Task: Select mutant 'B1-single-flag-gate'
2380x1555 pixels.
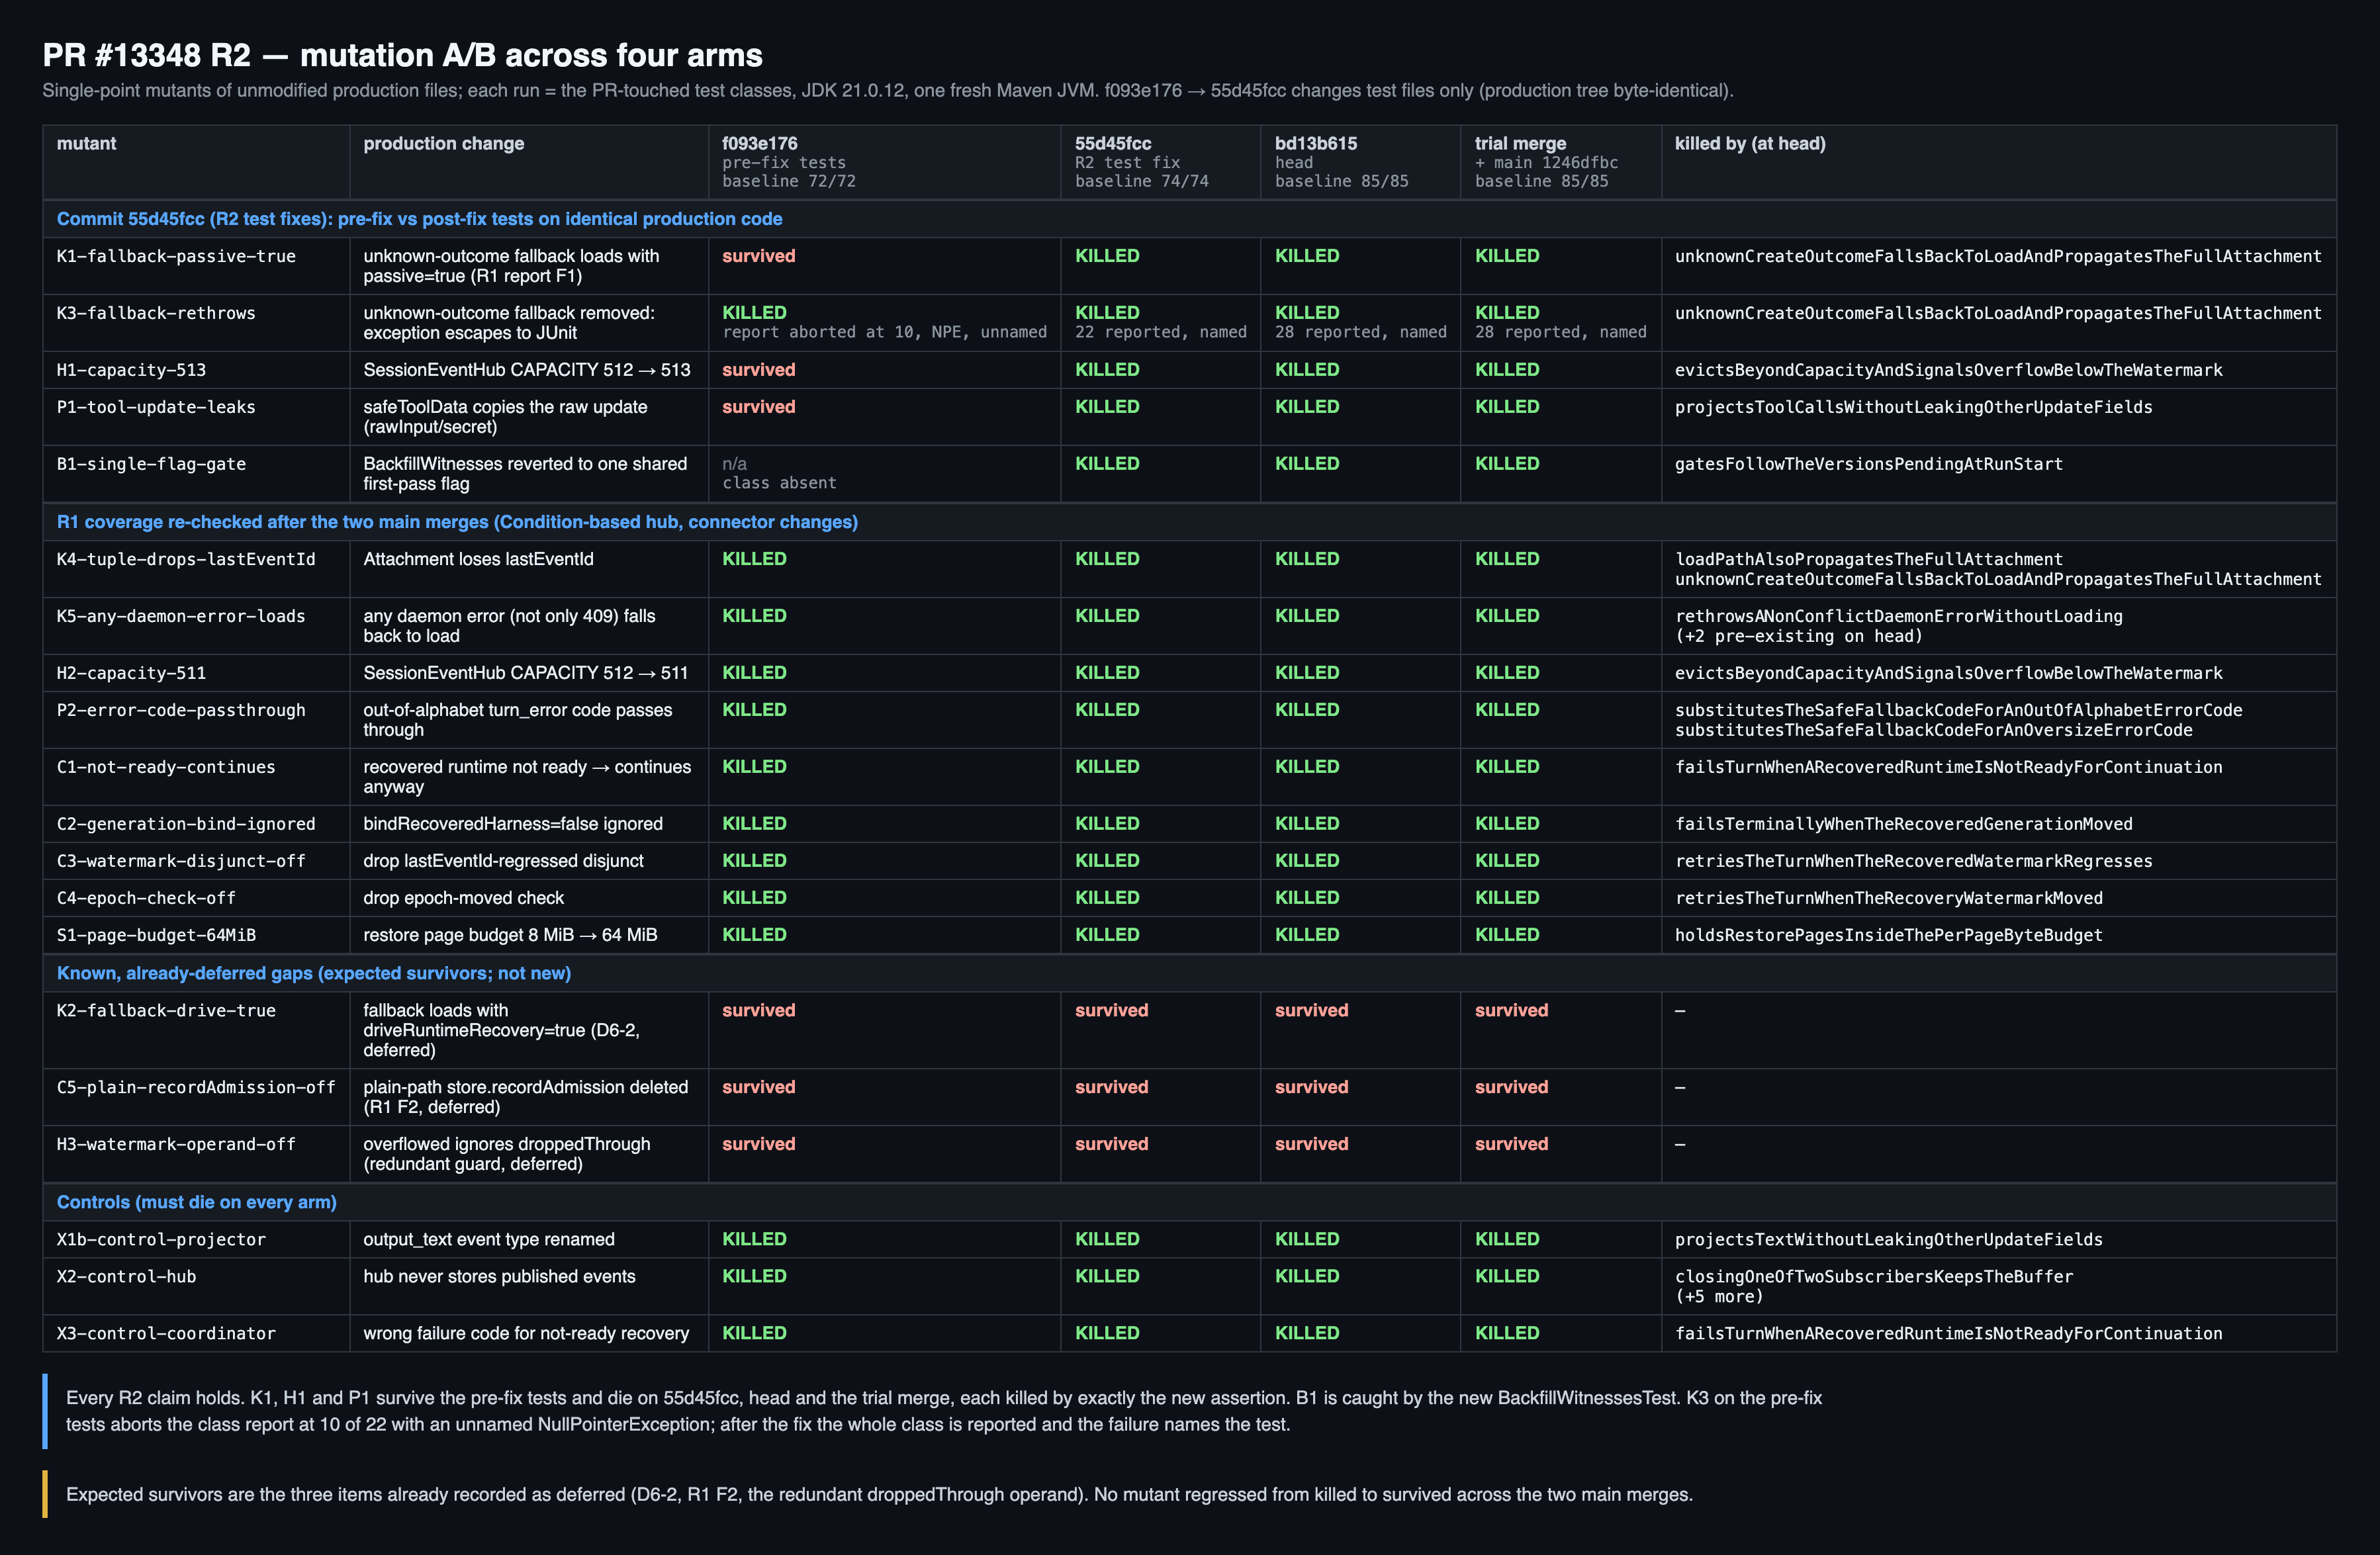Action: point(151,464)
